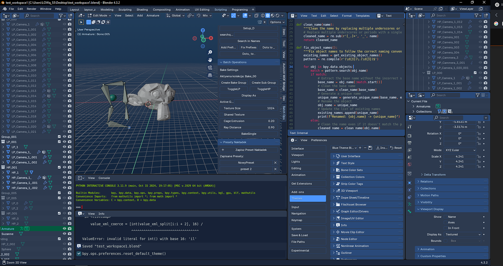
Task: Open Bone properties tab icon
Action: [409, 212]
